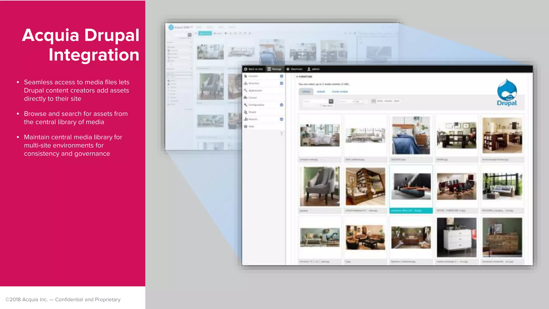
Task: Click the Content page icon in sidebar
Action: pyautogui.click(x=246, y=76)
